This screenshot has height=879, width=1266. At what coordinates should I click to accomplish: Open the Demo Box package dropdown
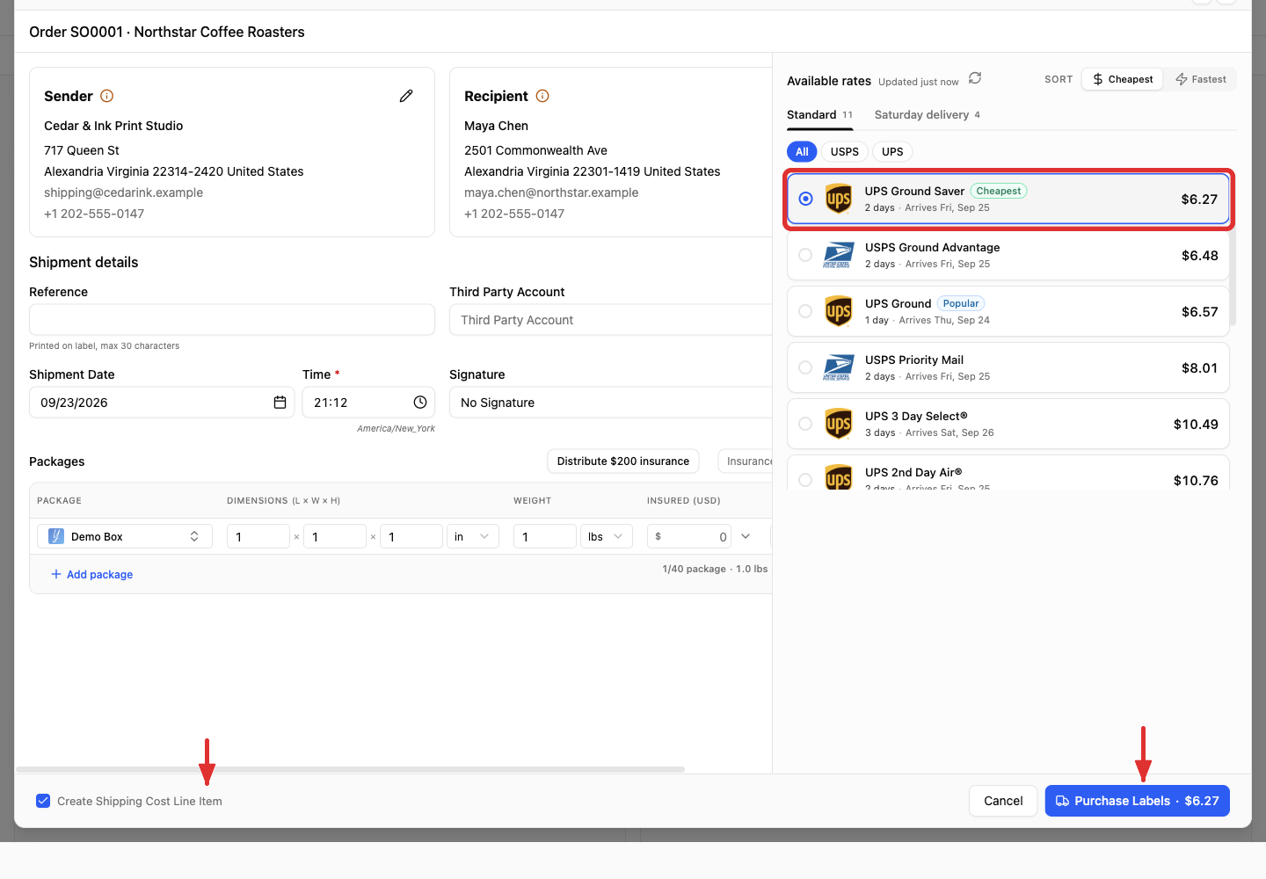[x=125, y=536]
